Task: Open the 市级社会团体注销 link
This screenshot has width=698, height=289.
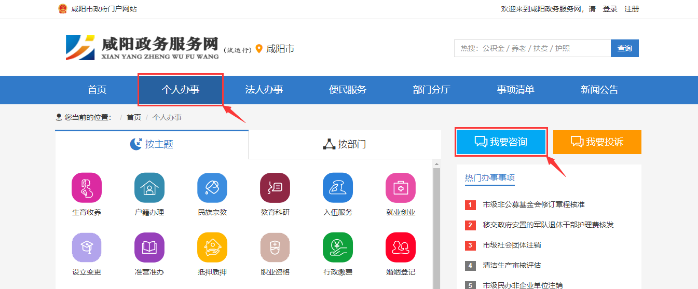Action: click(512, 245)
